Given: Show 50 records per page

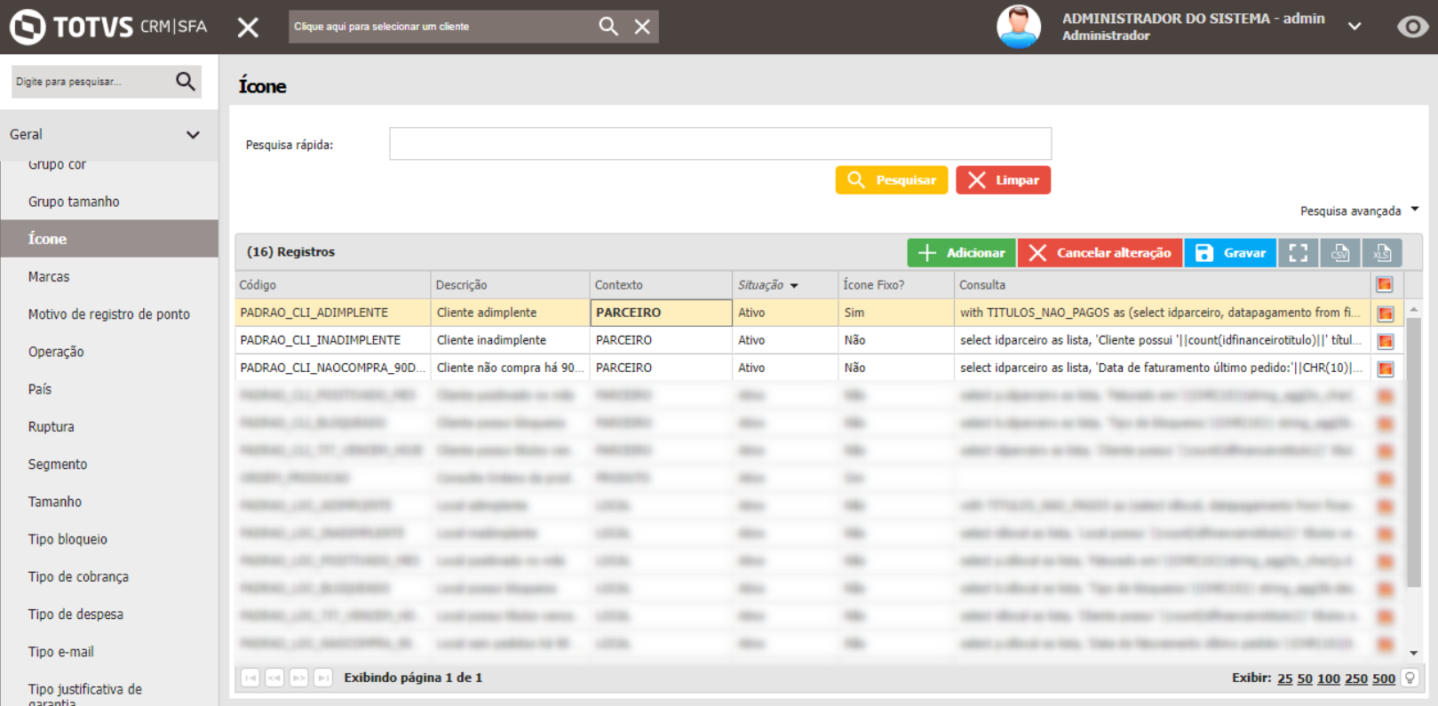Looking at the screenshot, I should (1305, 678).
